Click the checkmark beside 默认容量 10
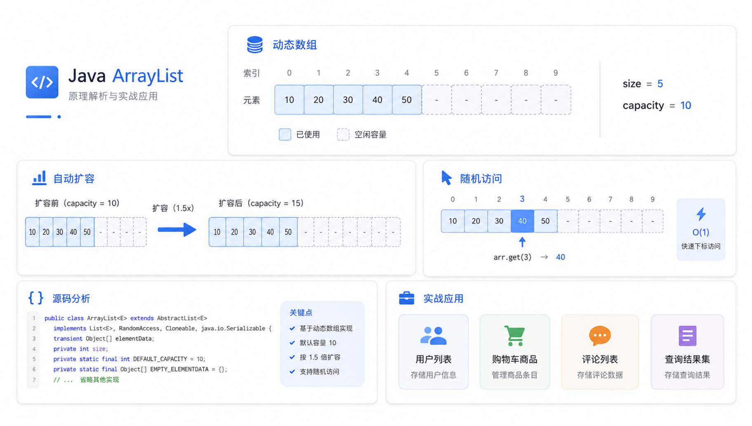 pos(292,343)
